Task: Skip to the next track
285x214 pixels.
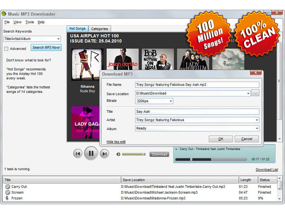Action: click(x=104, y=153)
